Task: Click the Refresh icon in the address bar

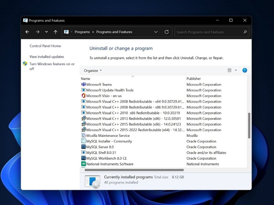Action: [166, 32]
